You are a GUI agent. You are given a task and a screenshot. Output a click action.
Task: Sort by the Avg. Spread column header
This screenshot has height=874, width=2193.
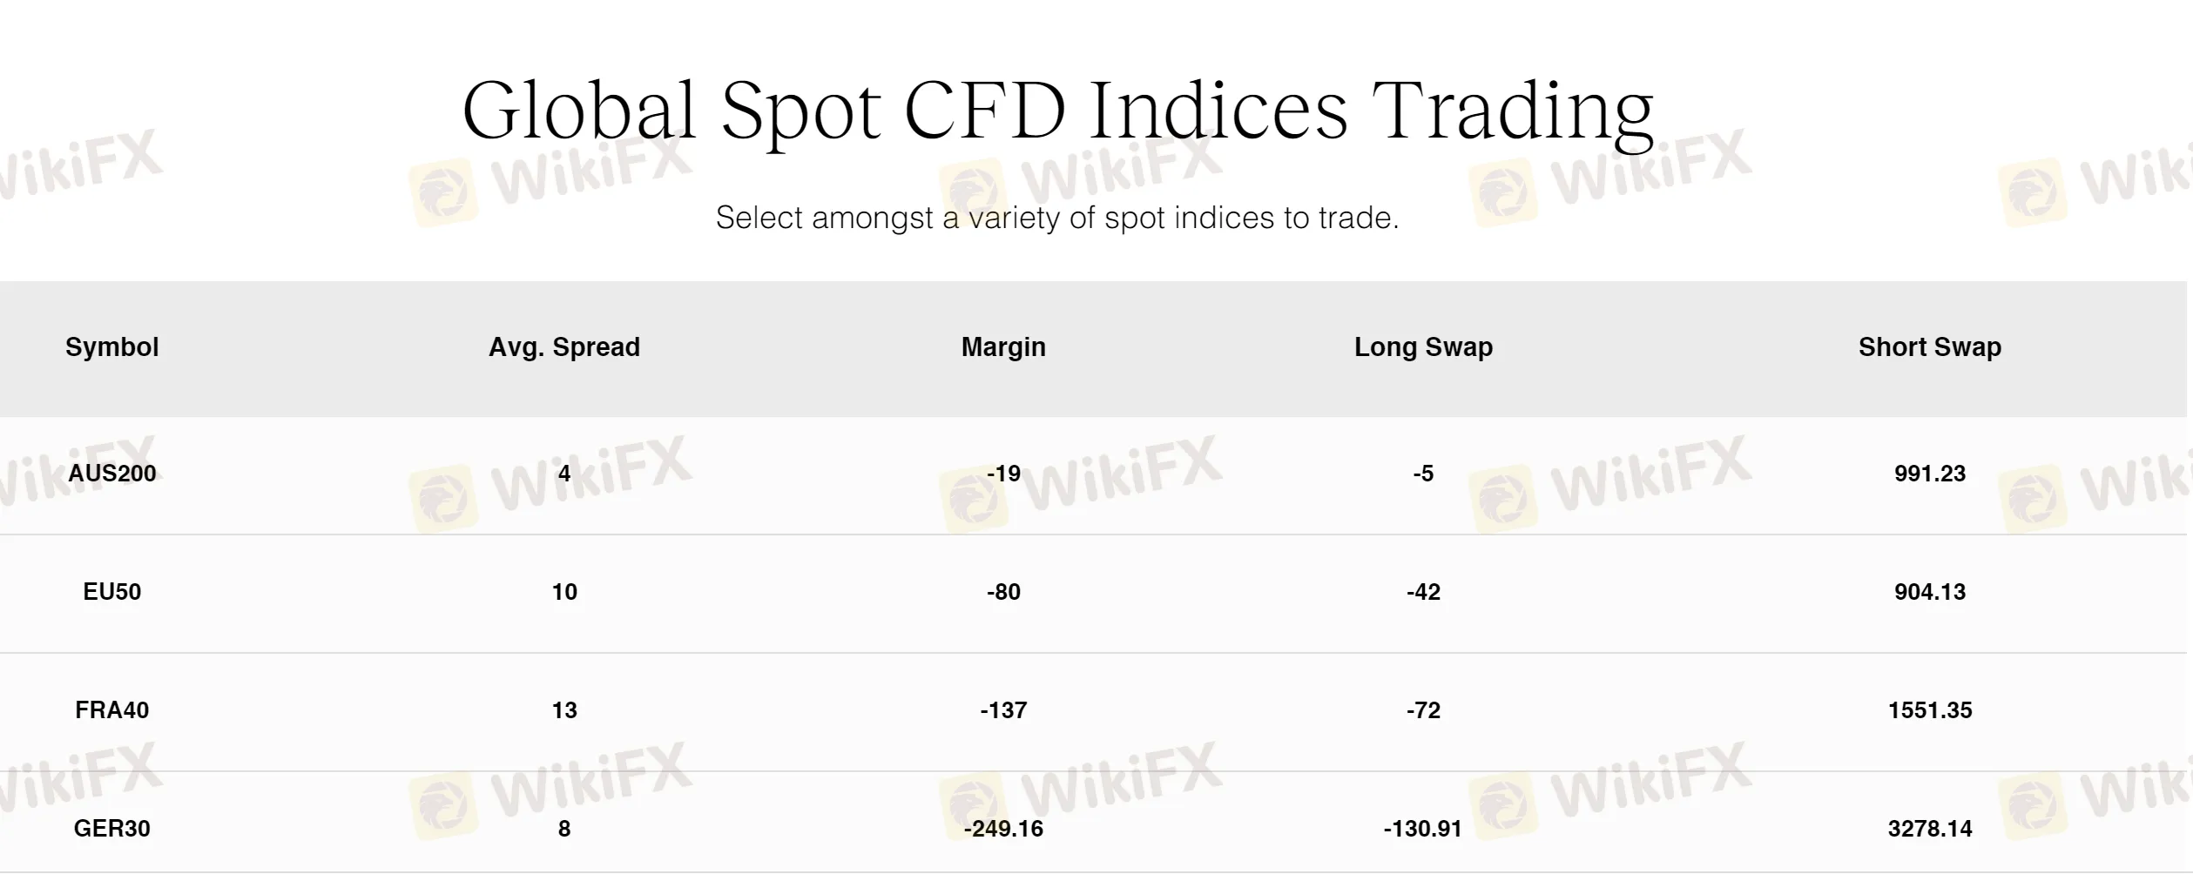tap(563, 347)
